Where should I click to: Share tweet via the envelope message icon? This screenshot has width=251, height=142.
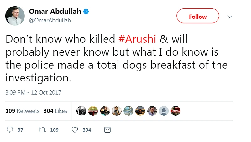107,130
